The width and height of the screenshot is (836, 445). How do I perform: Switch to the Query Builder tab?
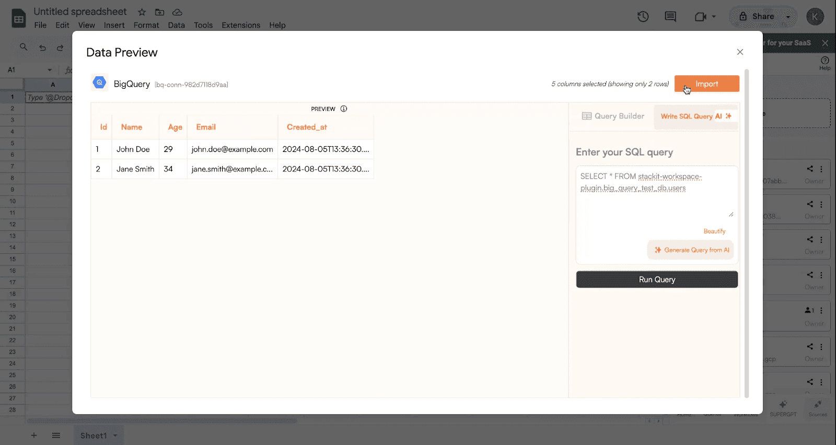613,116
